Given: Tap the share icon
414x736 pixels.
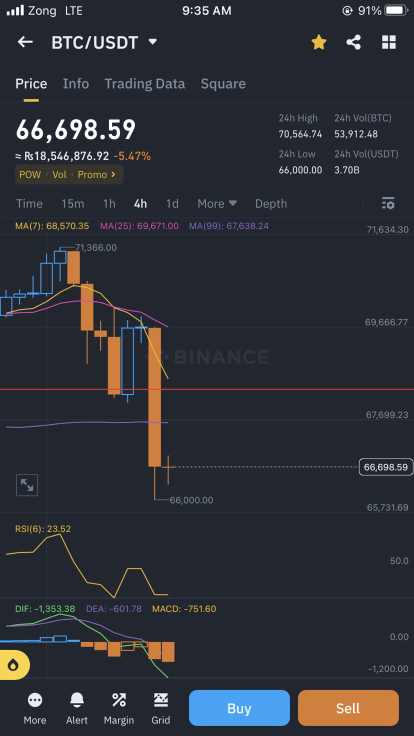Looking at the screenshot, I should coord(353,42).
